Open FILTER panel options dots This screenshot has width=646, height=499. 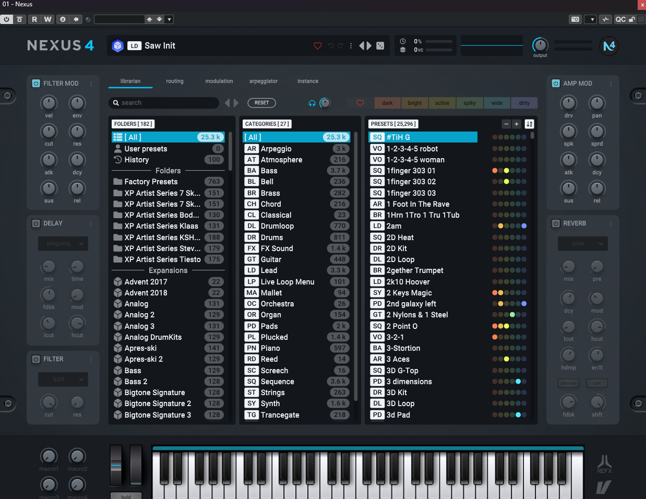[x=91, y=359]
